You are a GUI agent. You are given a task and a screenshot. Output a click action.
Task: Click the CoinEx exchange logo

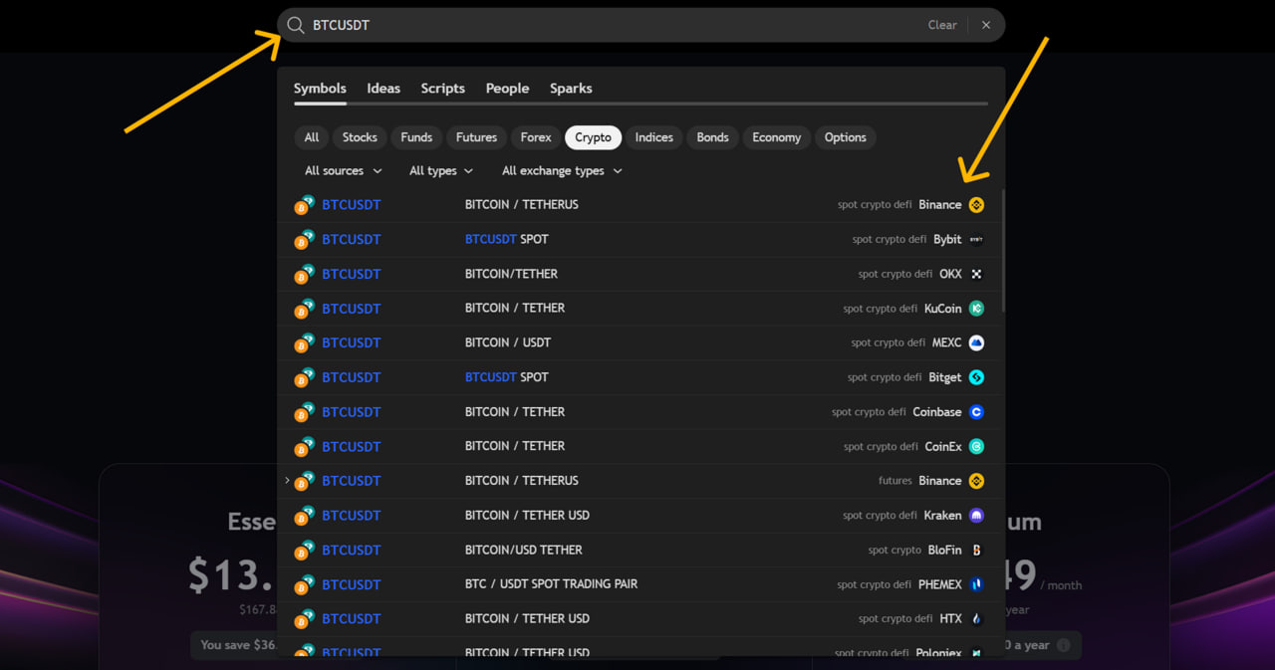click(976, 447)
